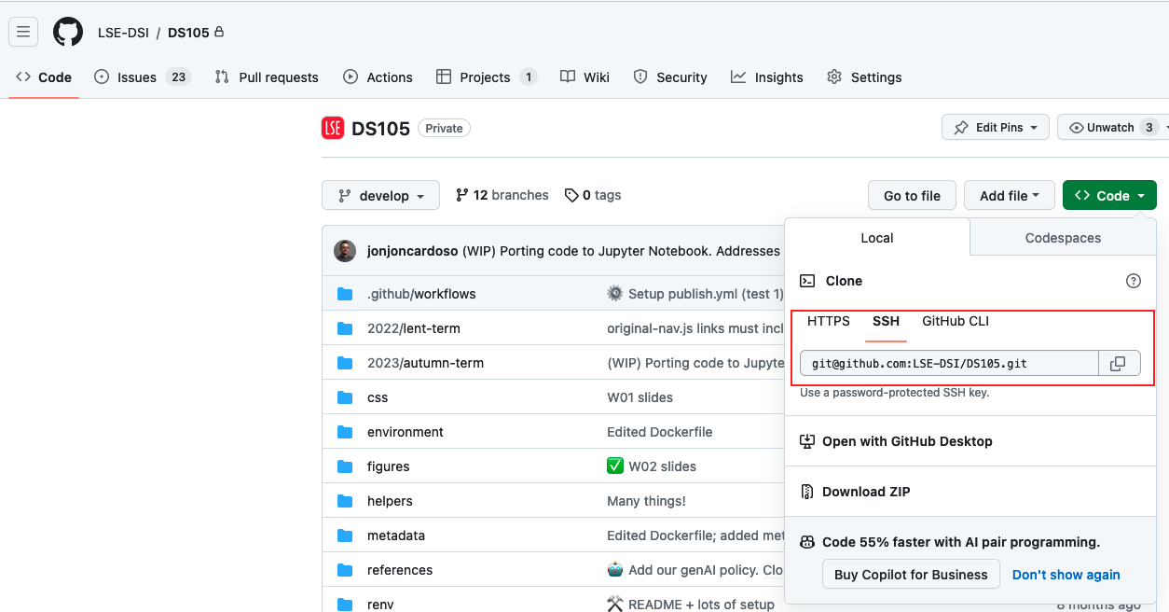1169x612 pixels.
Task: Open the Wiki tab
Action: click(584, 77)
